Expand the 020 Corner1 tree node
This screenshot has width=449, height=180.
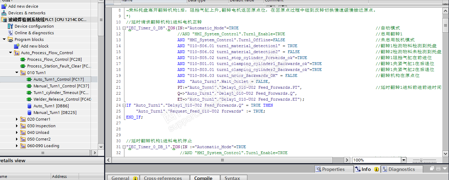tap(17, 119)
